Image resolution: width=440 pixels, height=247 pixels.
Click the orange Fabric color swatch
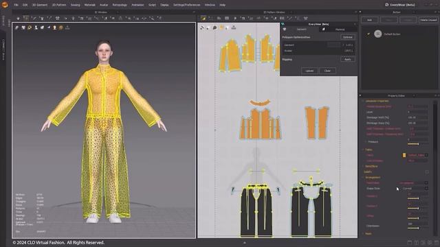click(x=404, y=155)
